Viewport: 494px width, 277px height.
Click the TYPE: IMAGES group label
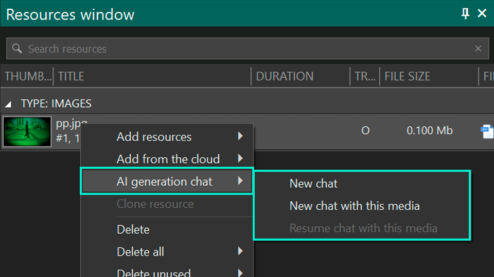[56, 104]
